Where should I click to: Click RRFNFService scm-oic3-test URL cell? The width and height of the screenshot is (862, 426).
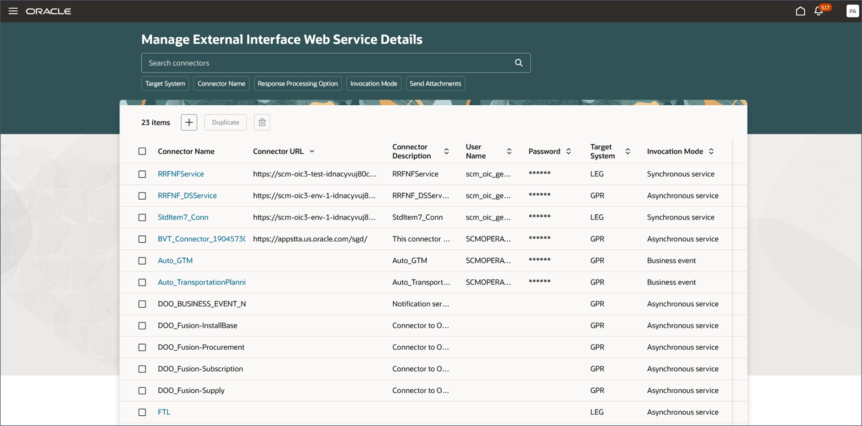tap(315, 174)
